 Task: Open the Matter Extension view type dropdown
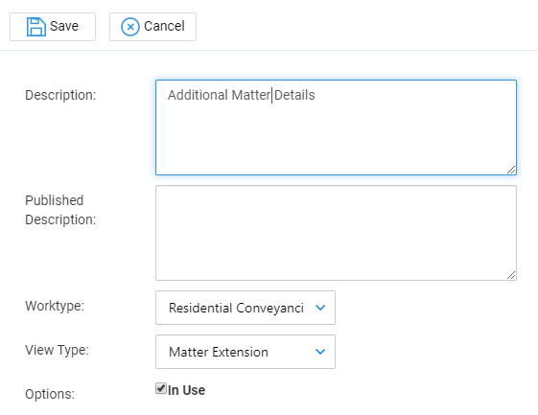pos(246,352)
